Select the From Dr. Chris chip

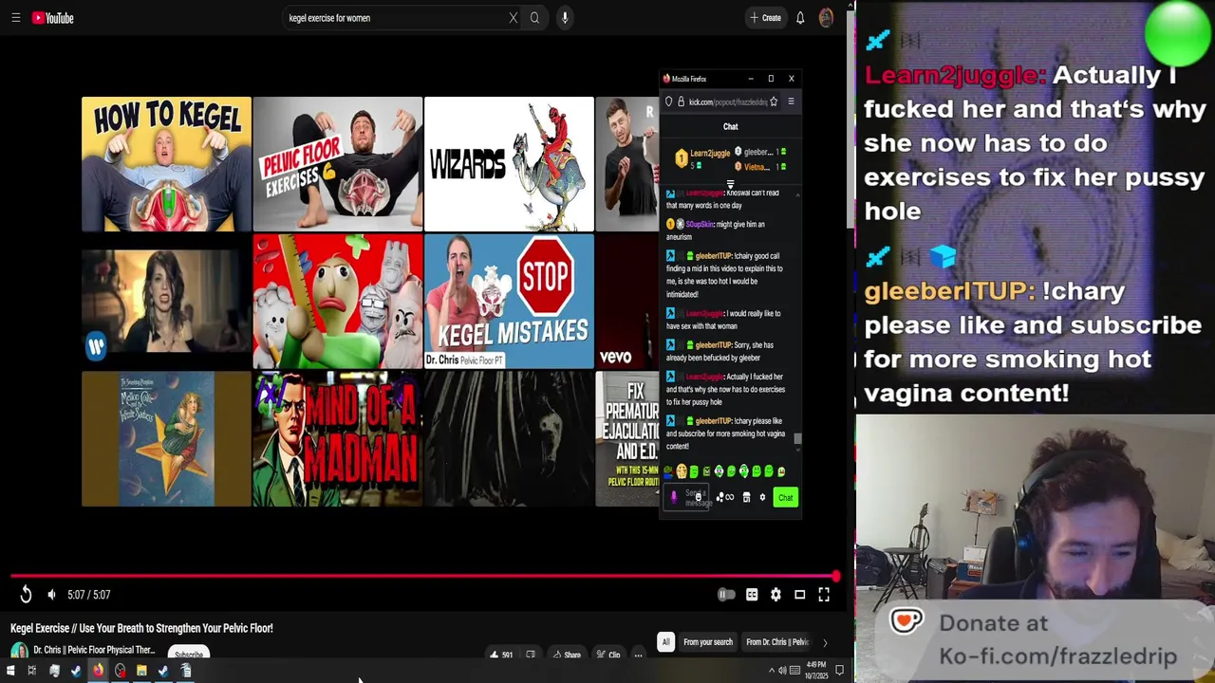coord(777,642)
